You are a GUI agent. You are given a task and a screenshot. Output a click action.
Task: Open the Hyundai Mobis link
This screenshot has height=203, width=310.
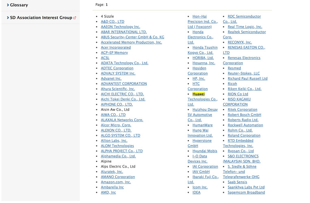tap(205, 151)
